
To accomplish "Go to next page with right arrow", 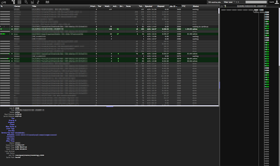I will [238, 2].
